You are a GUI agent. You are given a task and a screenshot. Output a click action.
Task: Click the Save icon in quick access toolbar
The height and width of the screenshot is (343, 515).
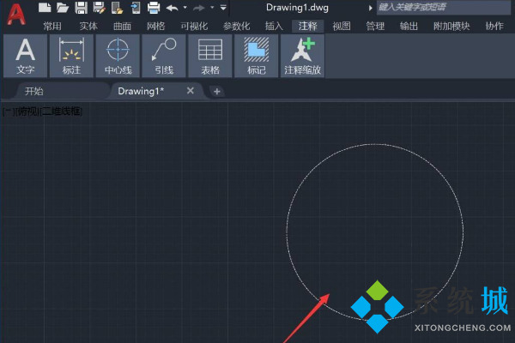81,8
